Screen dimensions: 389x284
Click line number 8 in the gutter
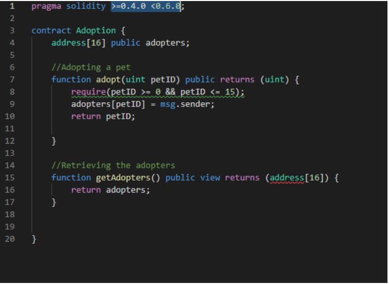pos(12,92)
